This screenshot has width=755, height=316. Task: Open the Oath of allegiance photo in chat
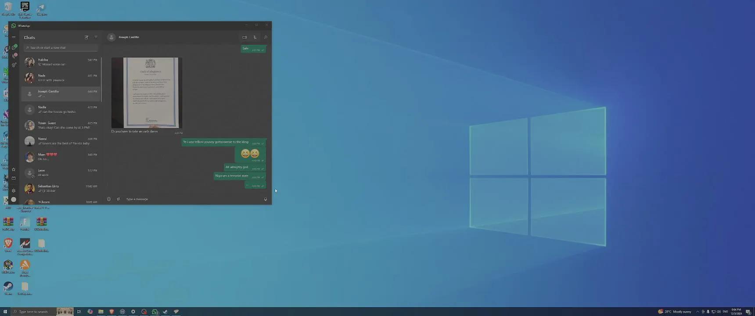coord(147,93)
